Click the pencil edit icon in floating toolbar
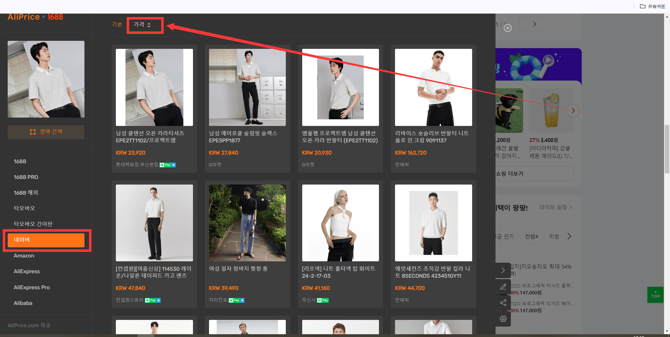The height and width of the screenshot is (337, 670). pos(503,287)
